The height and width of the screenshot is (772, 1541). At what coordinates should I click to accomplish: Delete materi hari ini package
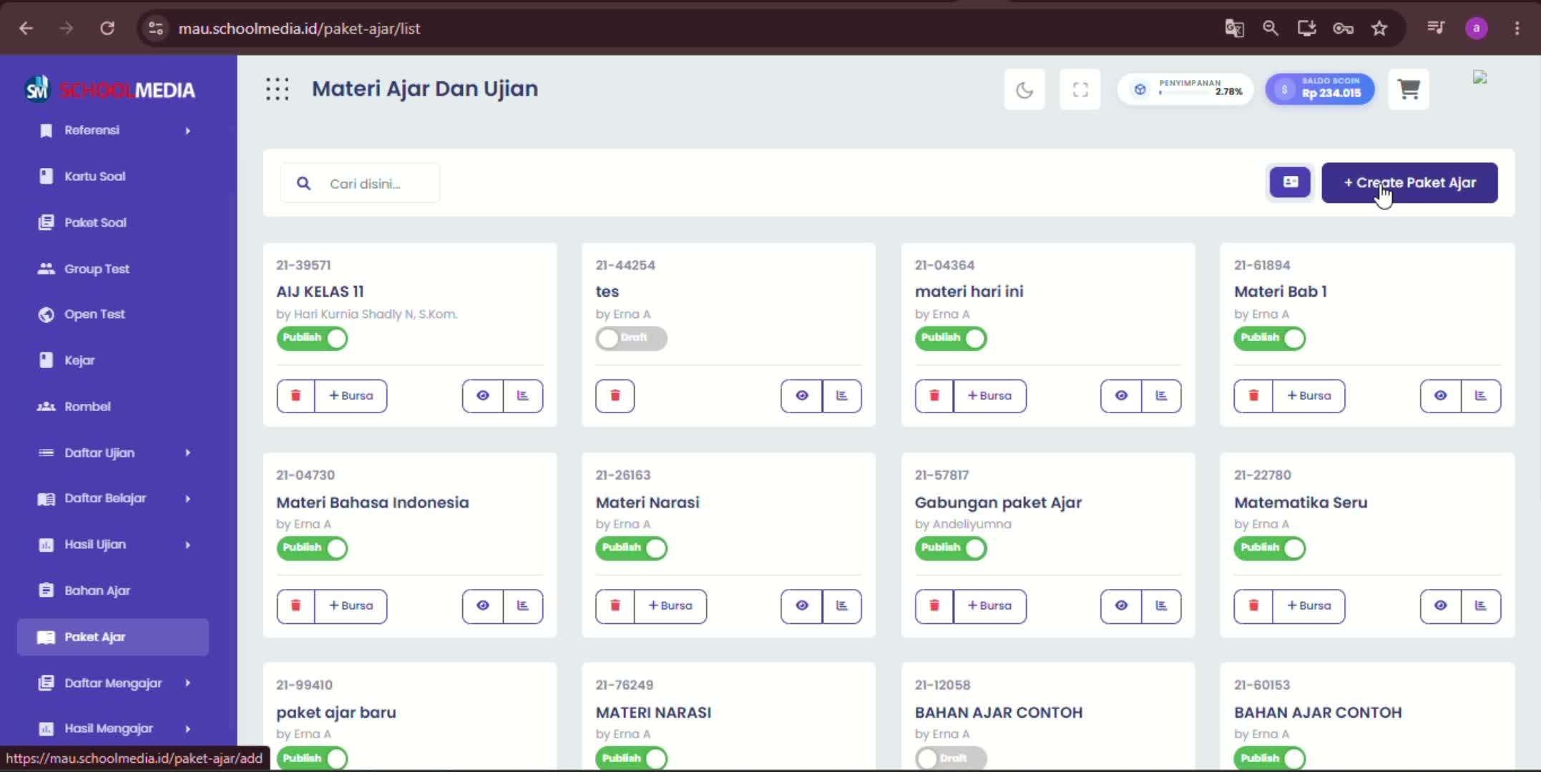tap(934, 396)
